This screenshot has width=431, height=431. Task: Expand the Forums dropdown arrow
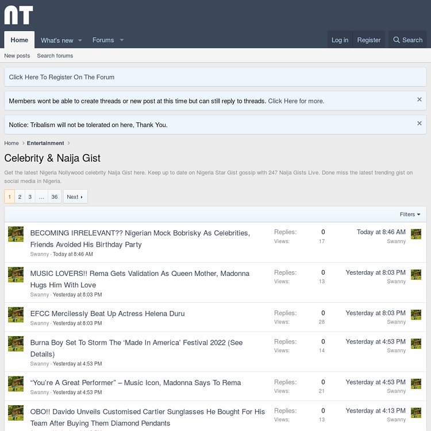[121, 40]
